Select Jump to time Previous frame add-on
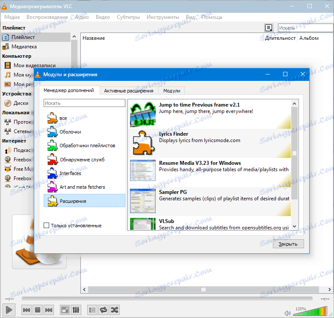334x318 pixels. coord(210,114)
